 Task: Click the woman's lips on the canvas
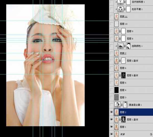point(48,58)
